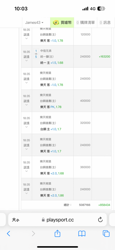Viewport: 115px width, 250px height.
Task: Tap 買噱幣 buy coins button
Action: tap(62, 22)
